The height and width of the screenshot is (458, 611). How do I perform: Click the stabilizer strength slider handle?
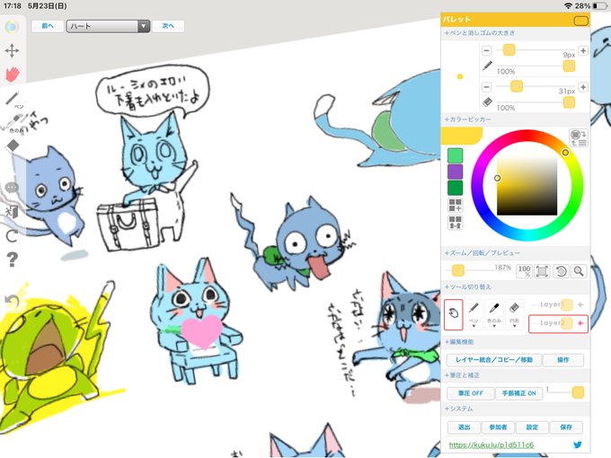click(578, 392)
